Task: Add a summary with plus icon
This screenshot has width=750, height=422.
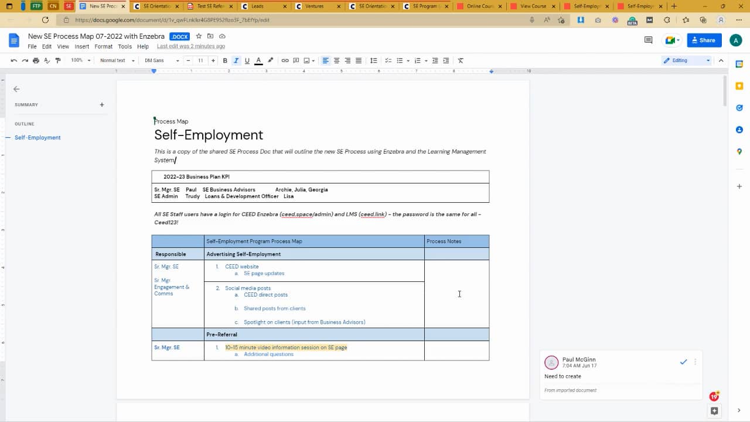Action: coord(101,105)
